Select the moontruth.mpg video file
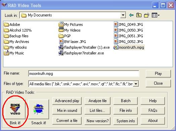The width and height of the screenshot is (176, 131). pyautogui.click(x=129, y=47)
